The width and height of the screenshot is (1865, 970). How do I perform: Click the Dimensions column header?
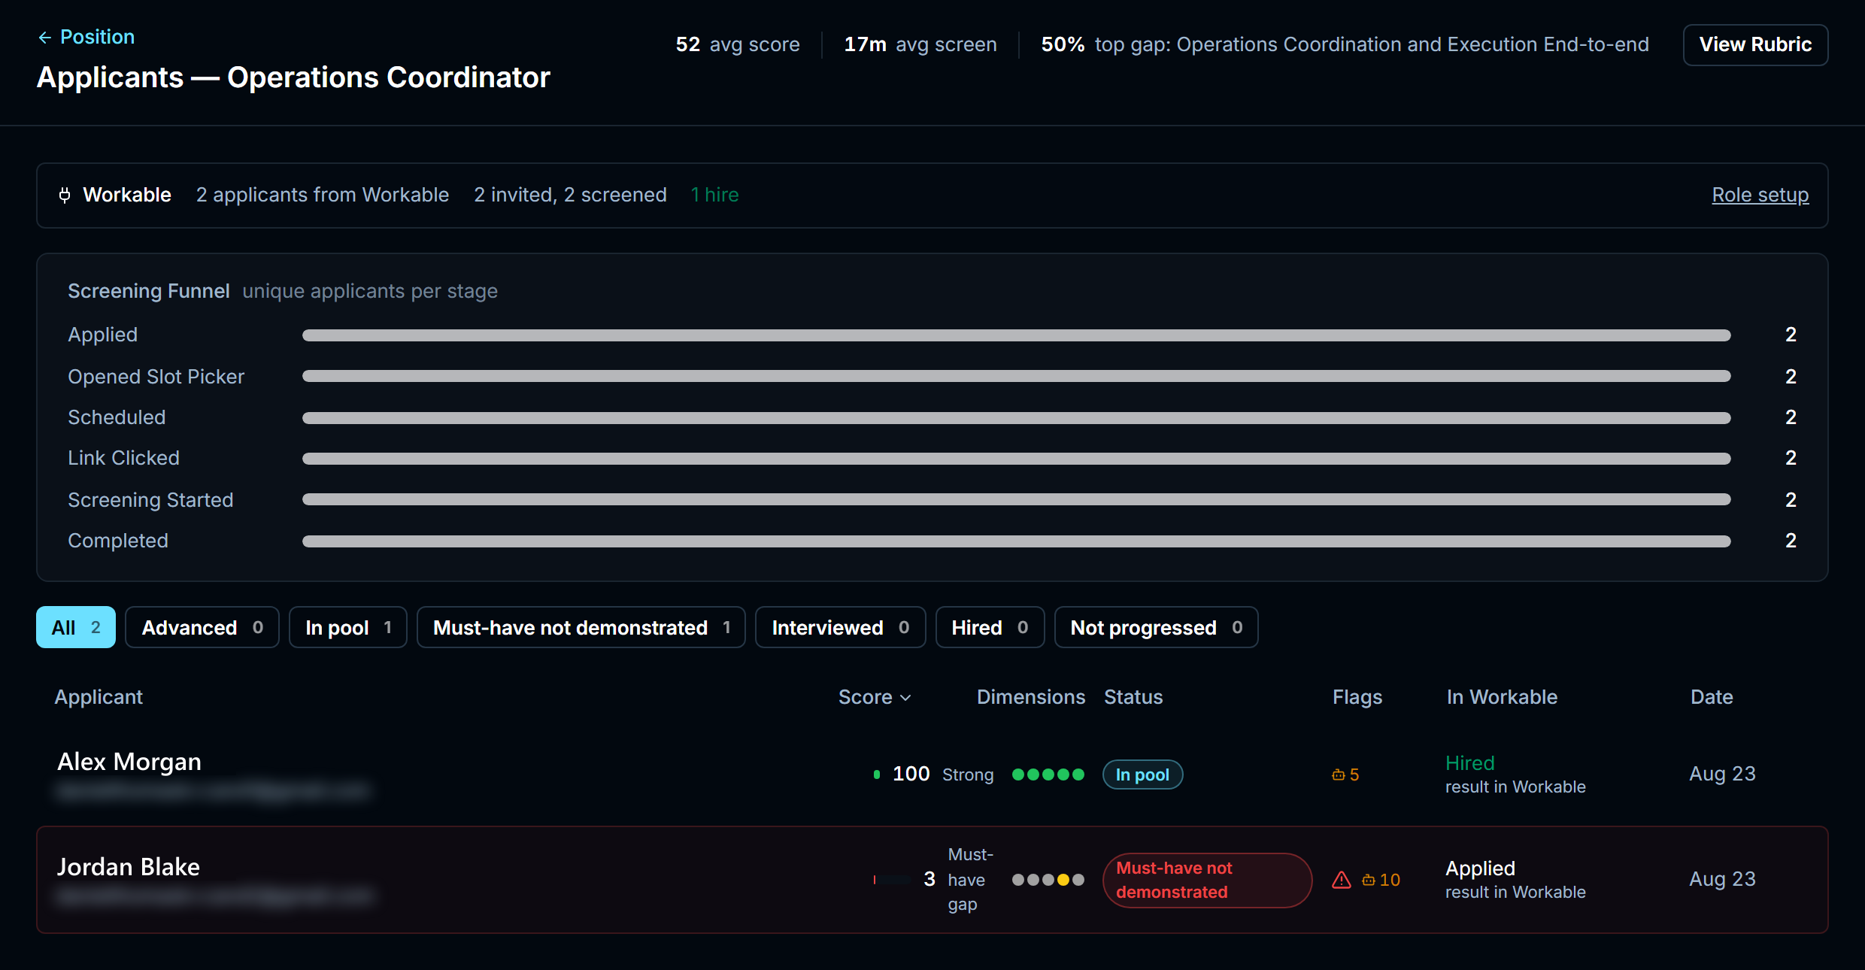pos(1030,697)
